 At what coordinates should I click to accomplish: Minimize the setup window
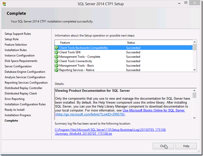click(179, 3)
